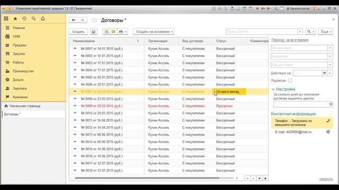This screenshot has height=190, width=339.
Task: Switch to Начальная страница tab
Action: 33,106
